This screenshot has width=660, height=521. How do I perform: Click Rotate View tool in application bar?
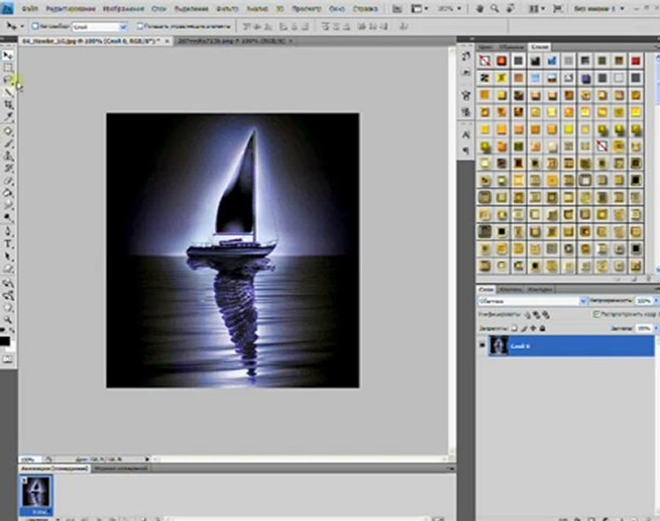pos(511,9)
